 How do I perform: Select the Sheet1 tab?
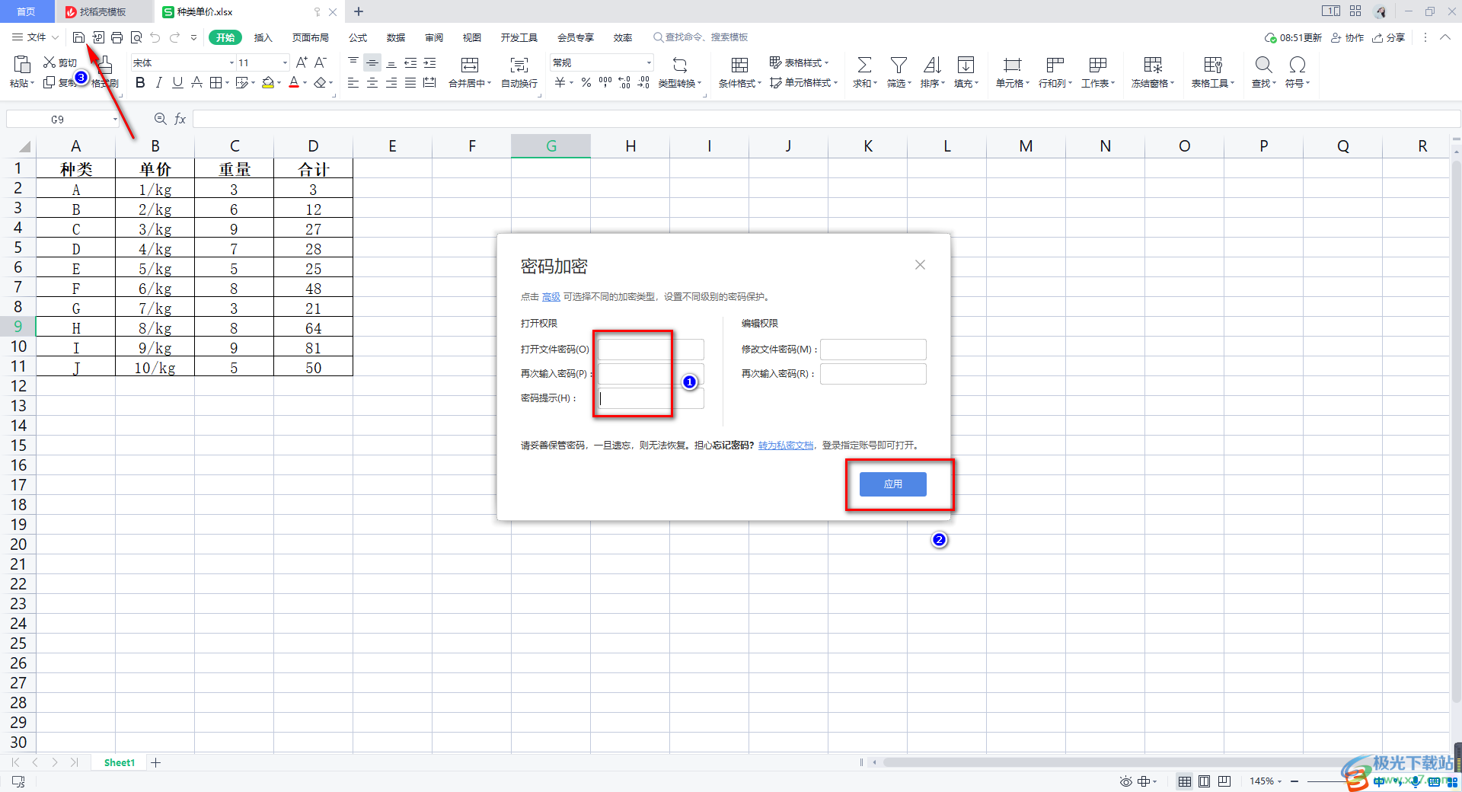click(119, 762)
